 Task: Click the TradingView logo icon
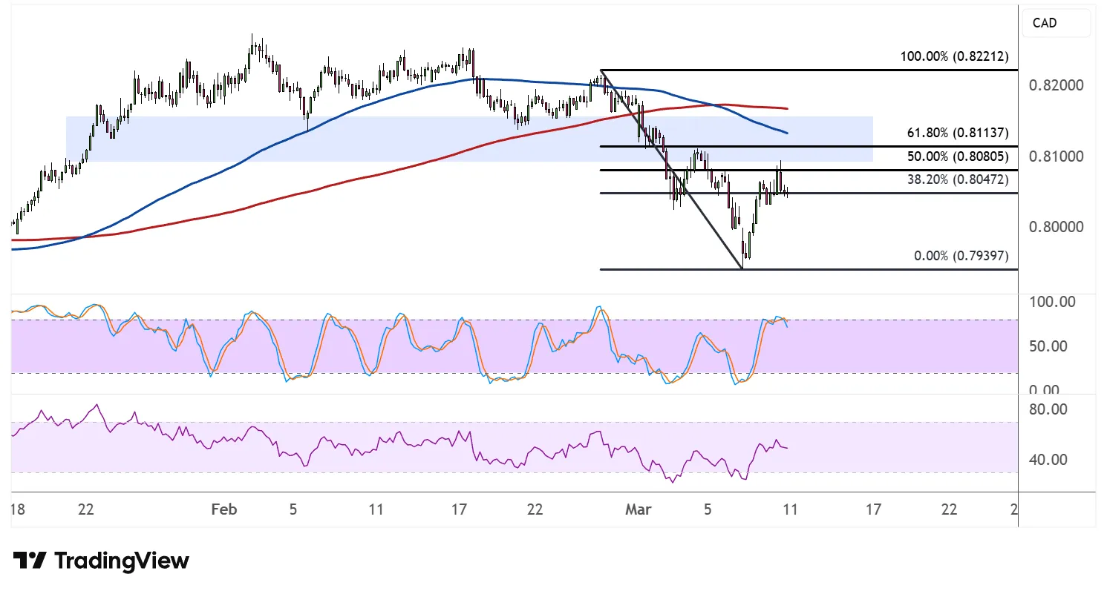click(30, 561)
